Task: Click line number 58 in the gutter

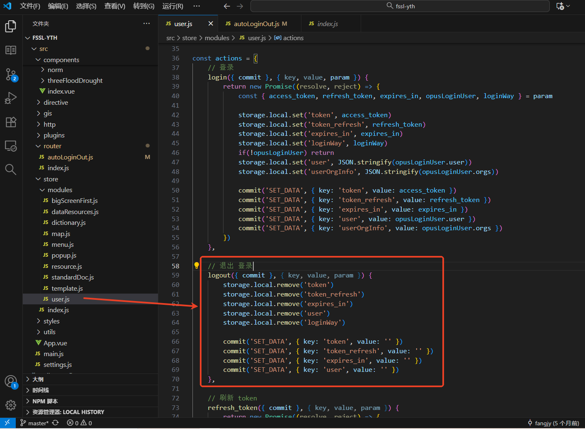Action: tap(176, 266)
